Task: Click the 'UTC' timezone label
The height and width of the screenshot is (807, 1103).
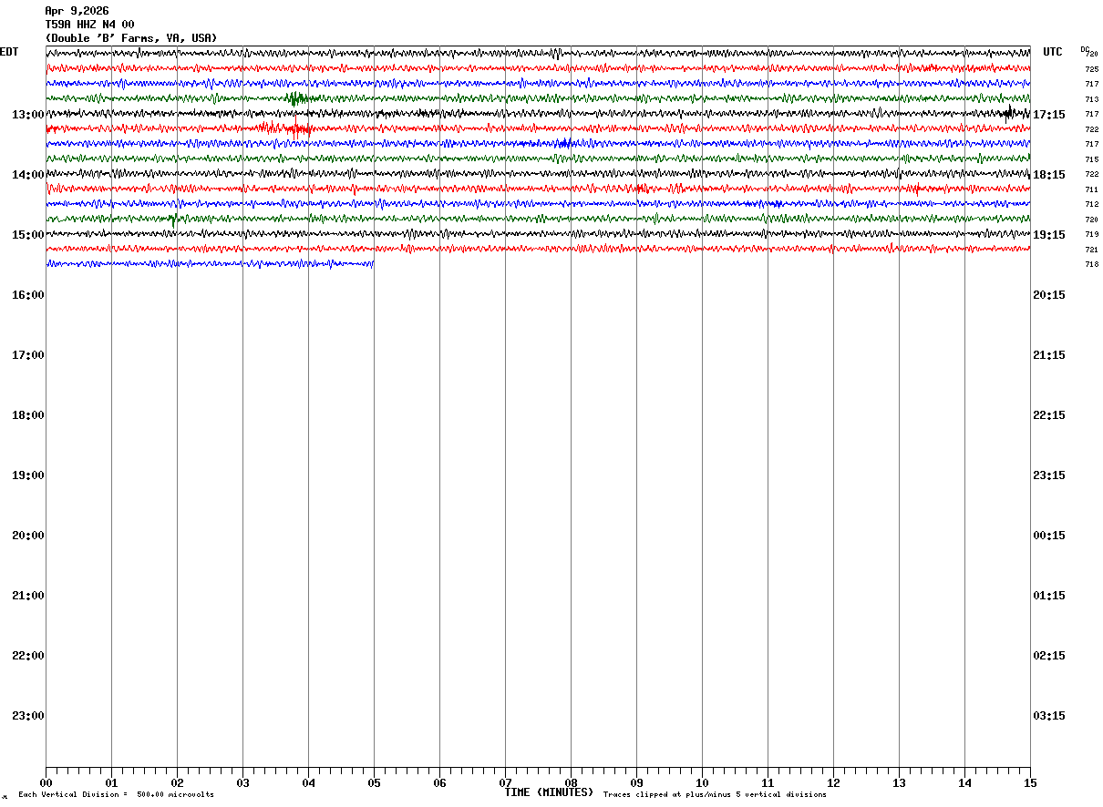Action: [1053, 52]
